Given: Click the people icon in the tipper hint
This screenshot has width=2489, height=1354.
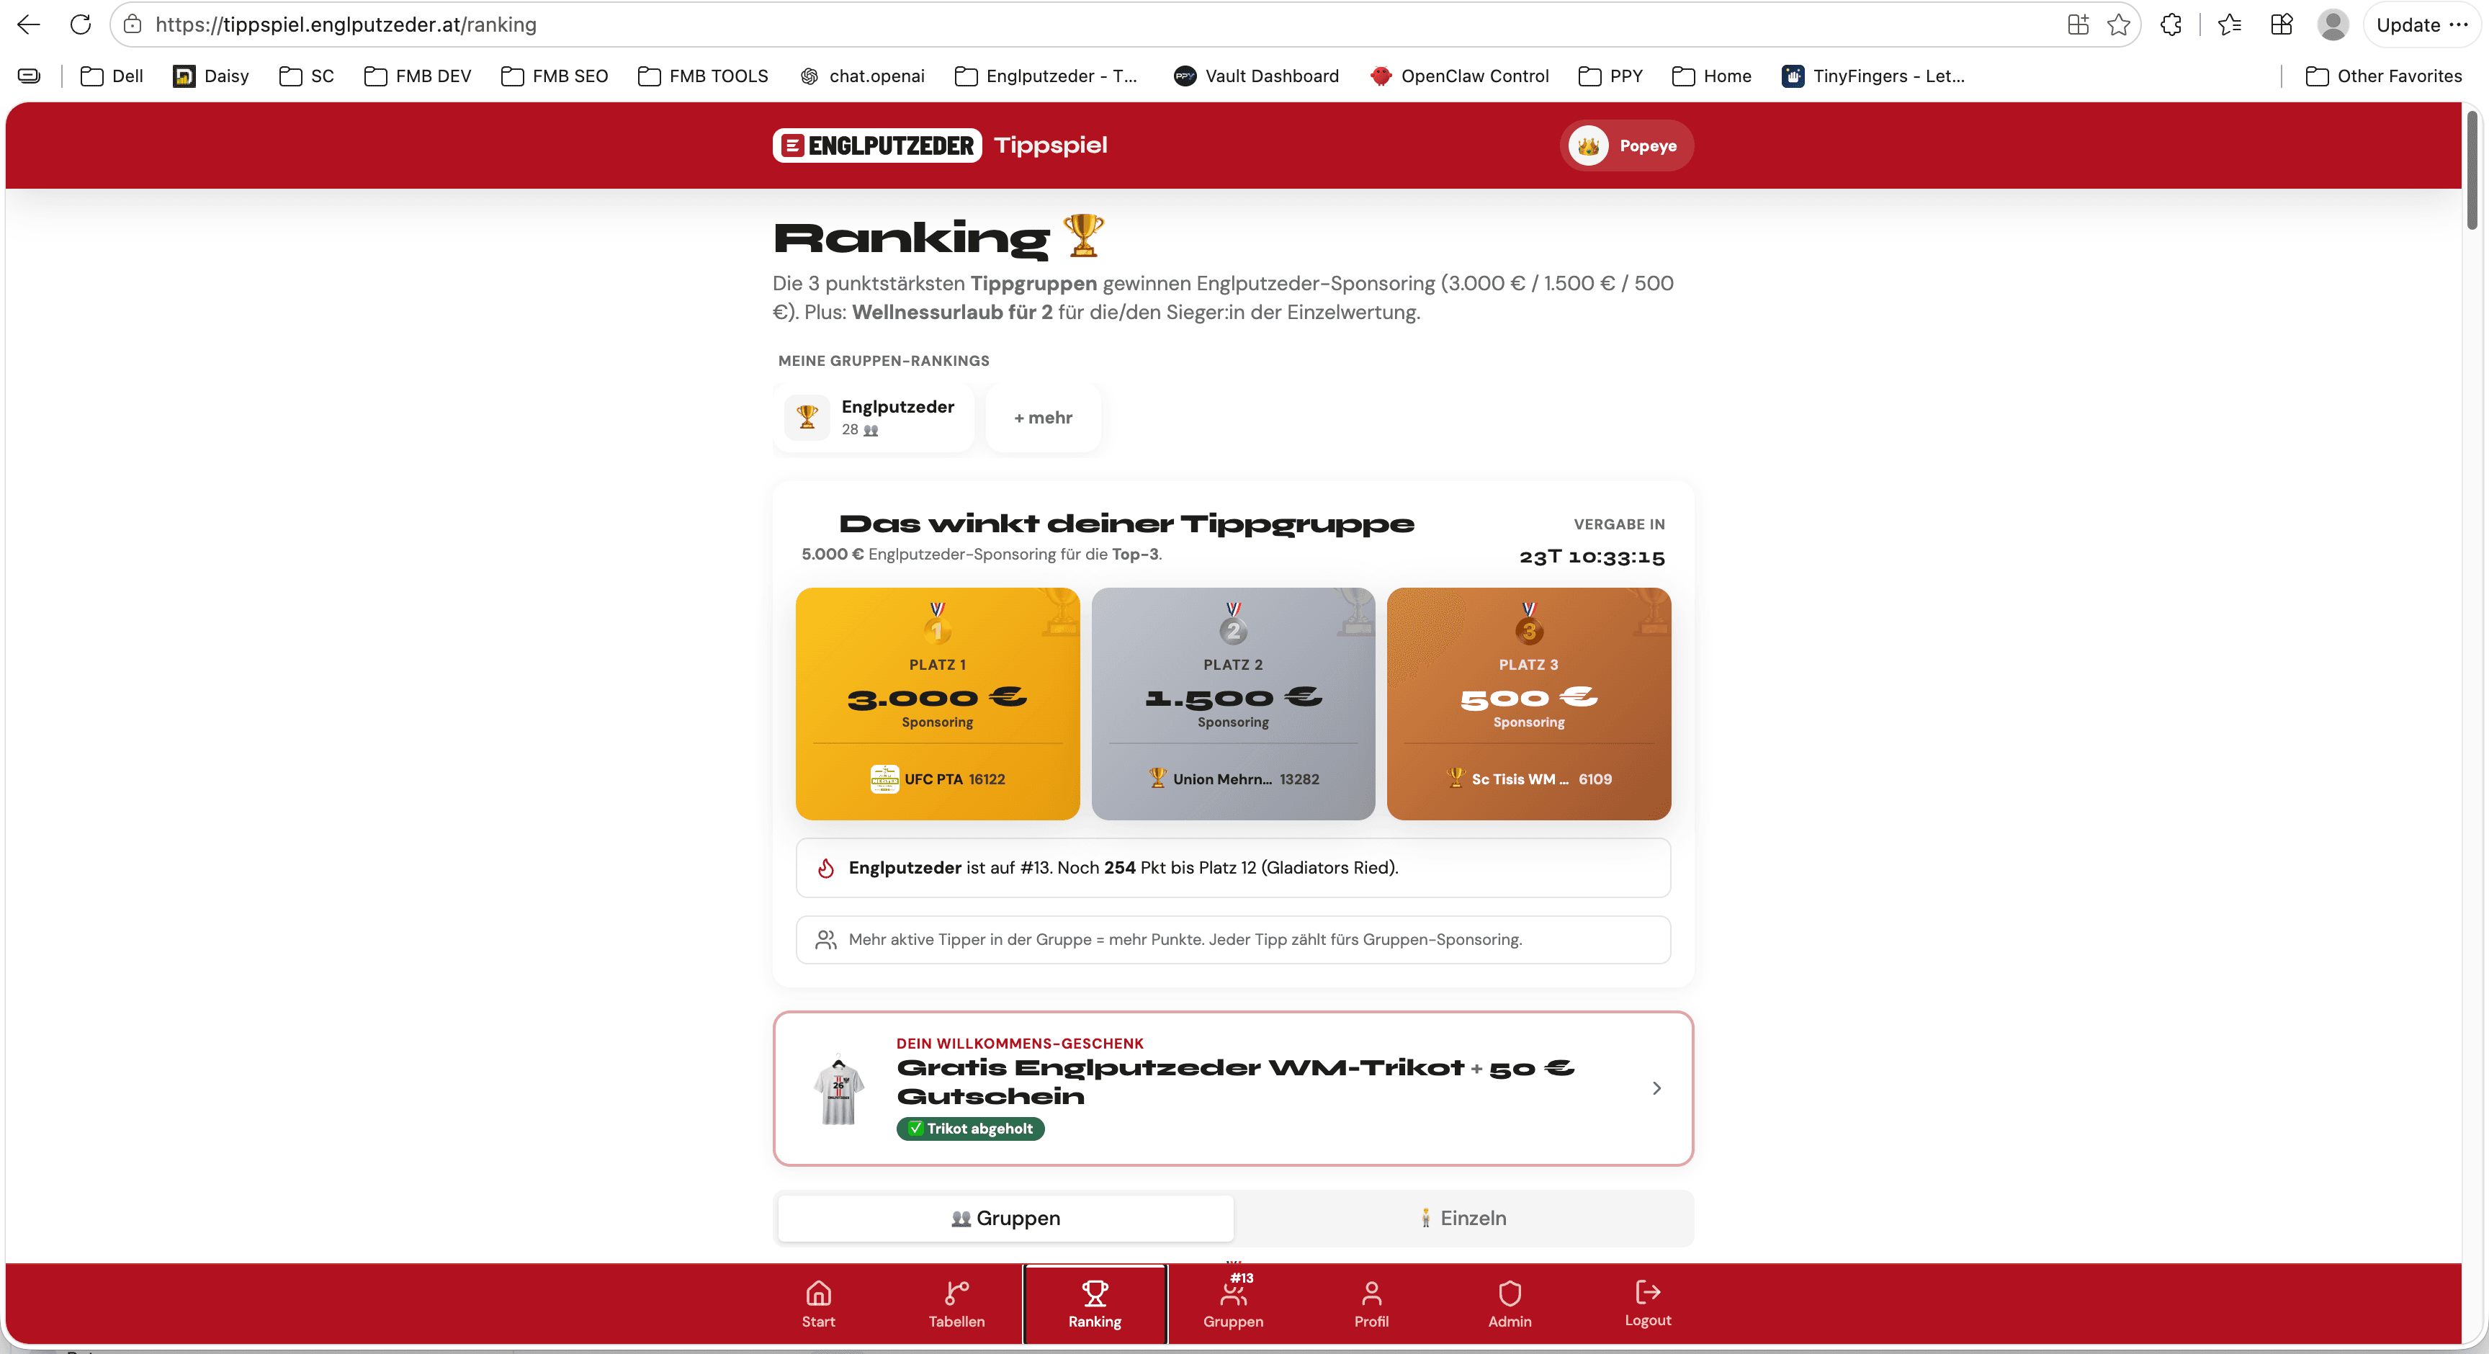Looking at the screenshot, I should (x=825, y=939).
